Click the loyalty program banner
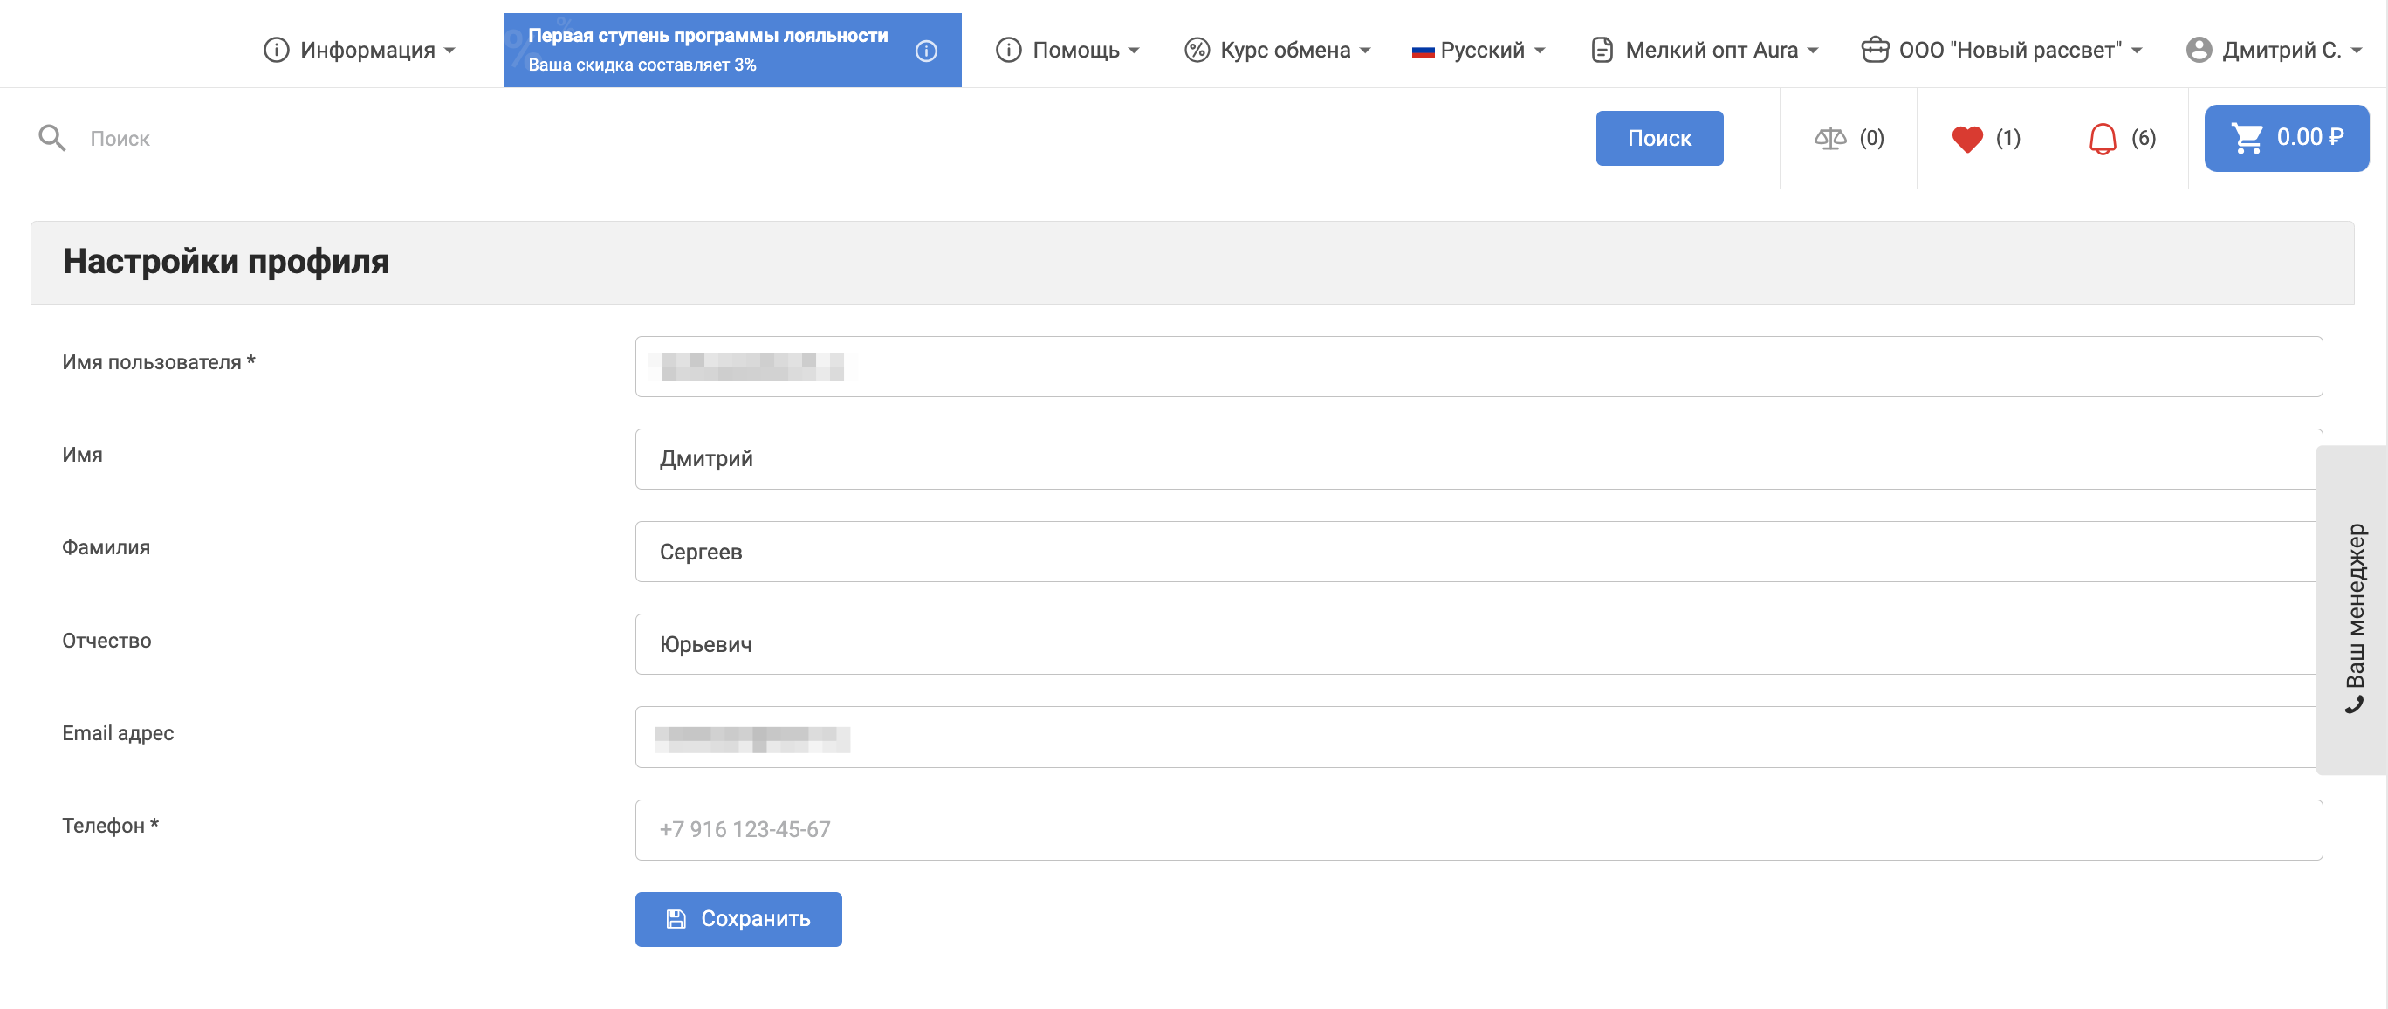Image resolution: width=2388 pixels, height=1009 pixels. click(708, 50)
